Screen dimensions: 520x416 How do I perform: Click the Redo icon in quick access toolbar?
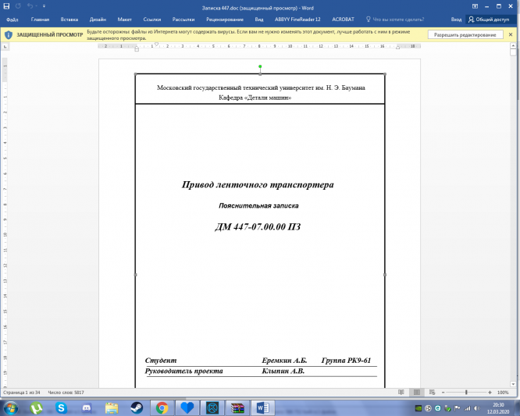[x=18, y=6]
